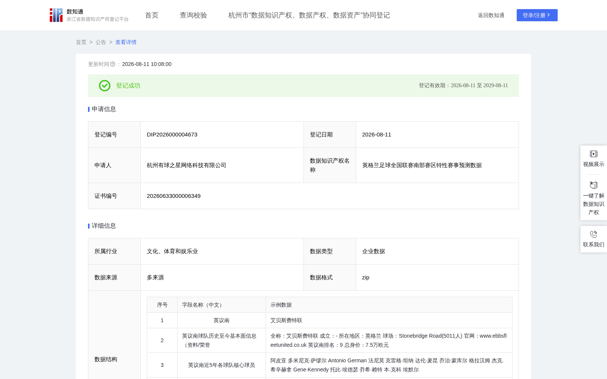This screenshot has height=379, width=607.
Task: Click the 数知通 platform logo
Action: (x=89, y=15)
